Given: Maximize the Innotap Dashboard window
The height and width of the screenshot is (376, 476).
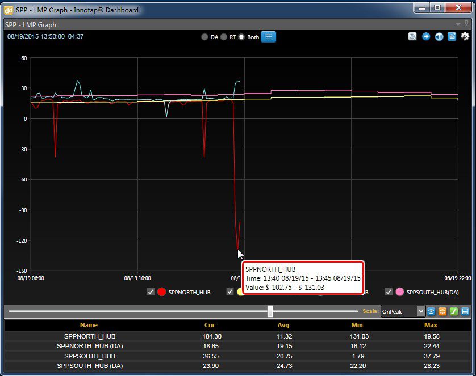Looking at the screenshot, I should click(437, 7).
